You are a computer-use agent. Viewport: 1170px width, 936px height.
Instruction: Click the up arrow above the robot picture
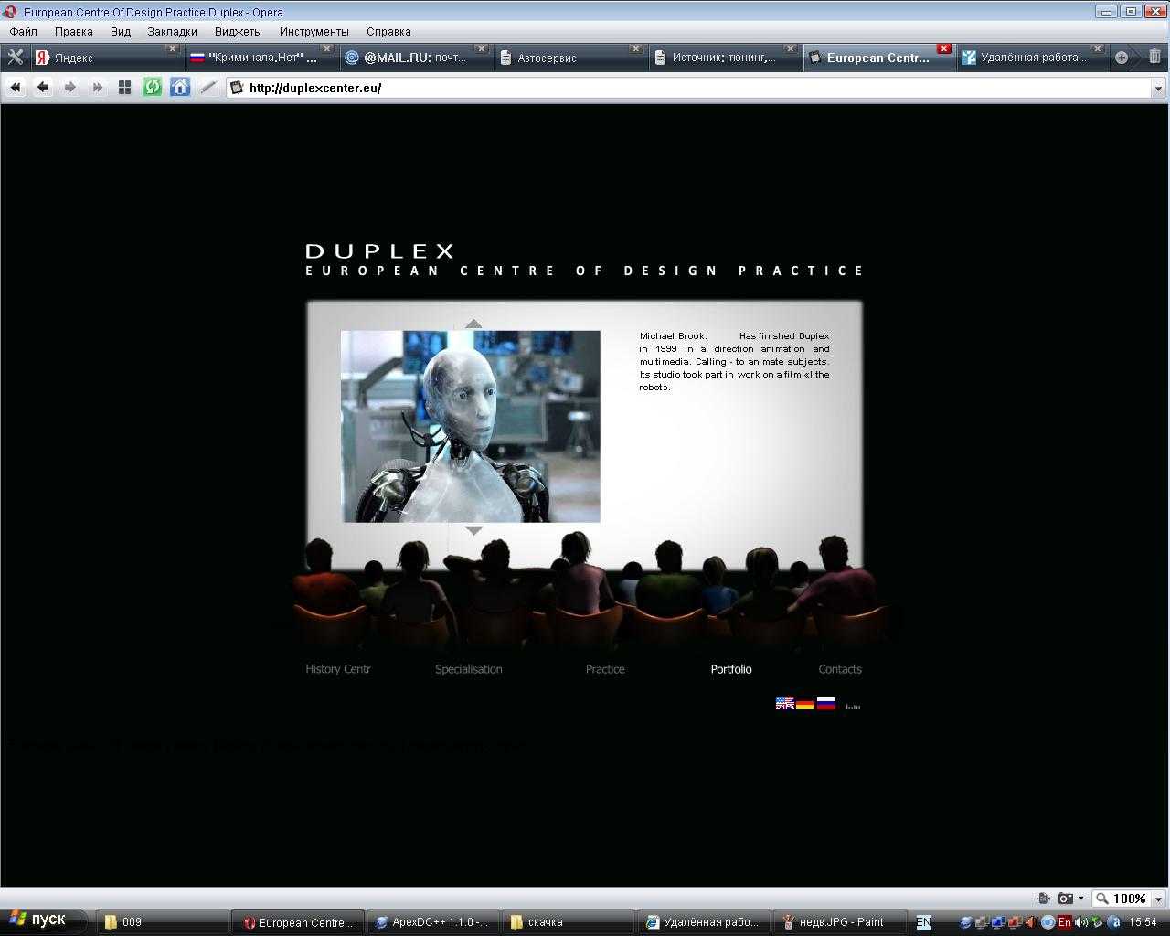(473, 323)
